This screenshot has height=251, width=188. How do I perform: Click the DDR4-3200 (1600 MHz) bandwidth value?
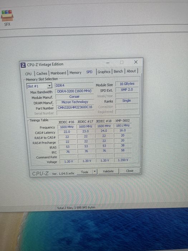74,91
